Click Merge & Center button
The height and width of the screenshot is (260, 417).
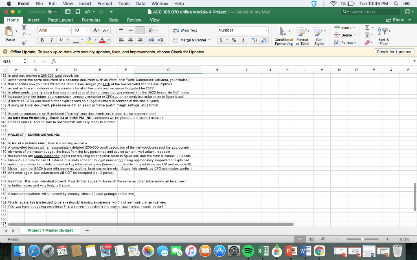point(190,40)
